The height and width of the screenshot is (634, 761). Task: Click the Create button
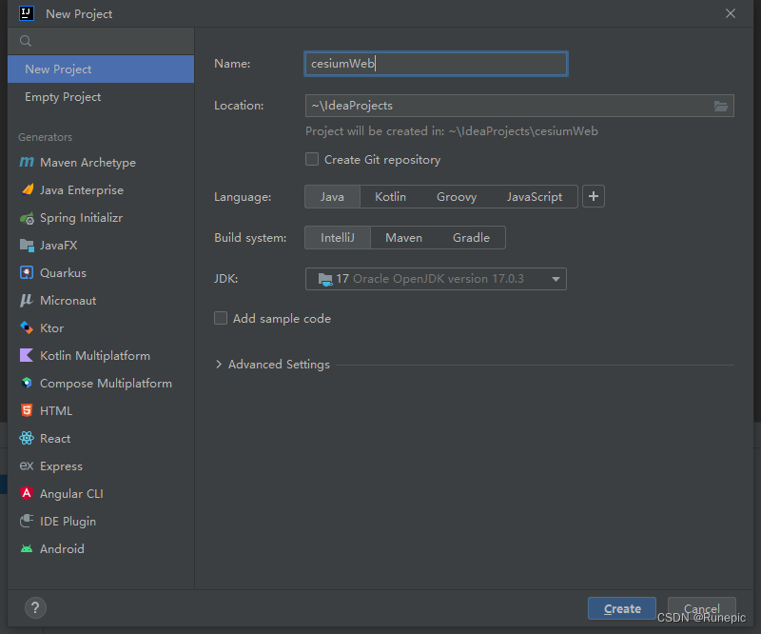(622, 608)
